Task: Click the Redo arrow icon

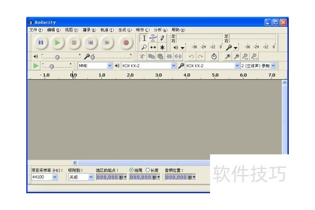Action: coord(201,57)
